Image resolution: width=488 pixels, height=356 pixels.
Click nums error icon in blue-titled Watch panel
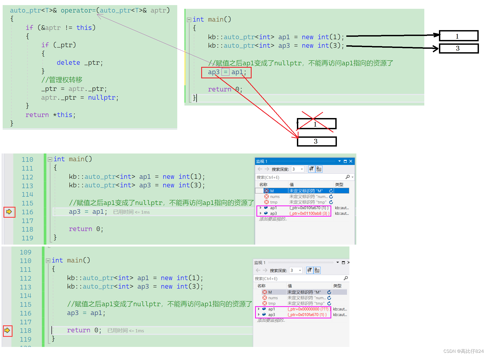pos(267,196)
